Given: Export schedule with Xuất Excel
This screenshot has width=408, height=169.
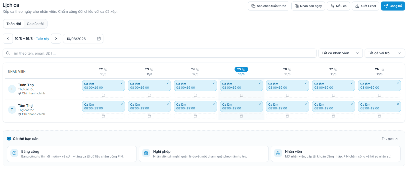Looking at the screenshot, I should pos(366,6).
